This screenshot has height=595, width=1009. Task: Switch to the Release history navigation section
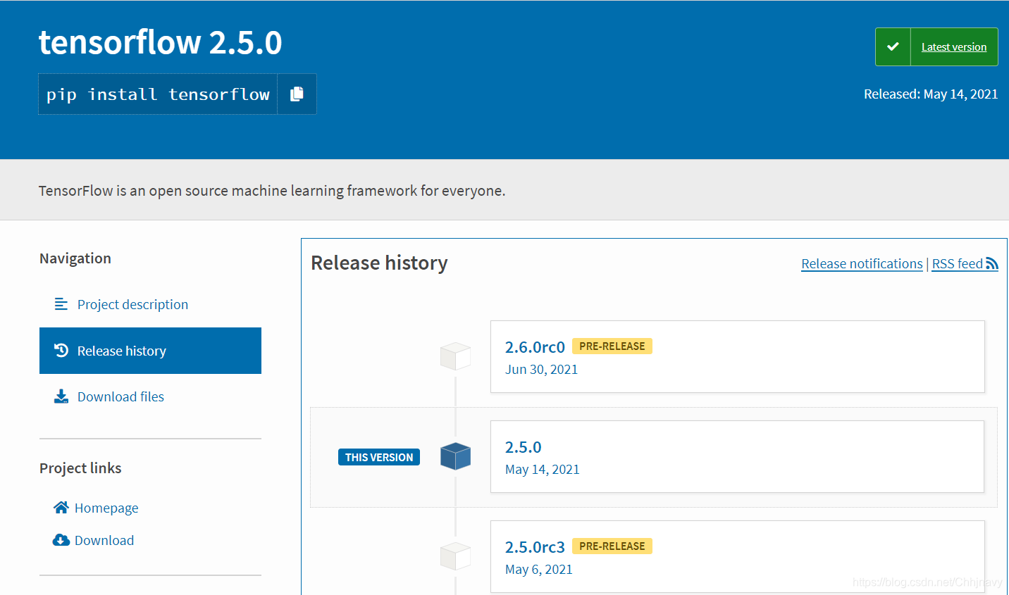(121, 350)
